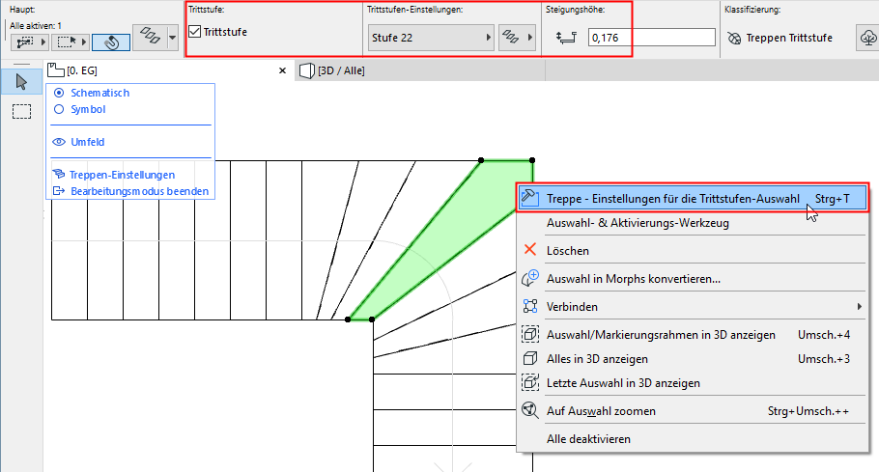The width and height of the screenshot is (879, 472).
Task: Select Löschen in the context menu
Action: click(693, 250)
